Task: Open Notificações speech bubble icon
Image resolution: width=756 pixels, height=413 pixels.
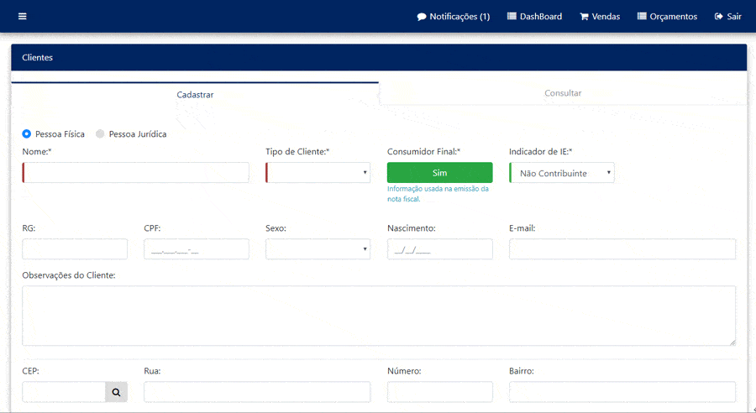Action: click(422, 17)
